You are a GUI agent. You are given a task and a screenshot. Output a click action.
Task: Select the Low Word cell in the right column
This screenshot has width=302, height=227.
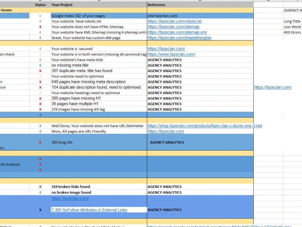(292, 27)
